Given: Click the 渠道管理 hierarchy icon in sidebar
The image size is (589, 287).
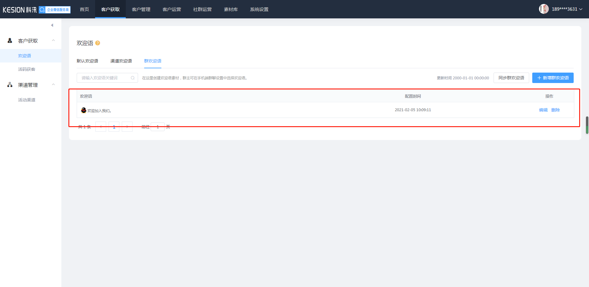Looking at the screenshot, I should [10, 85].
